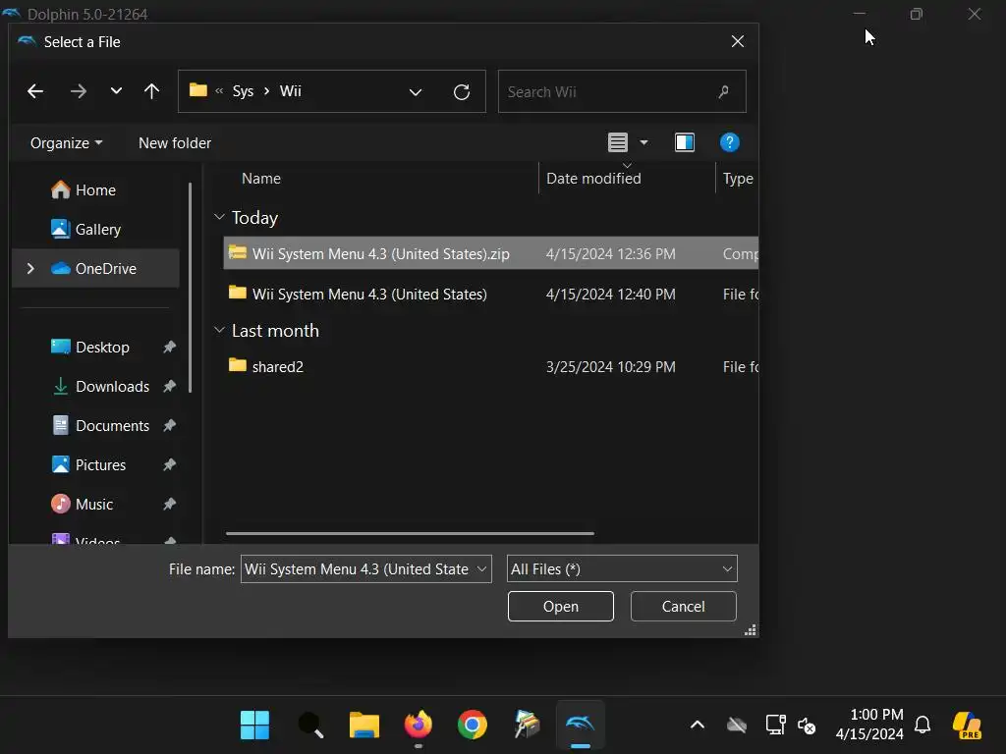
Task: Open taskbar Search
Action: 310,726
